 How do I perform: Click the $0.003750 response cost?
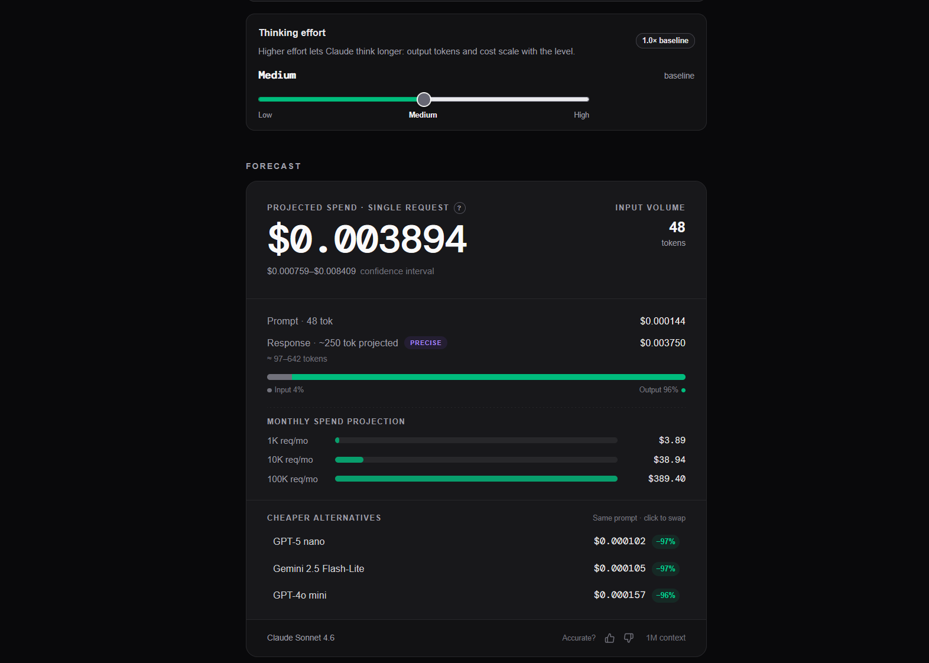pyautogui.click(x=662, y=343)
